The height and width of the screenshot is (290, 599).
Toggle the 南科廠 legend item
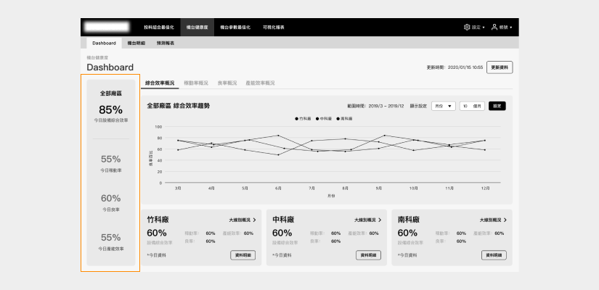344,119
